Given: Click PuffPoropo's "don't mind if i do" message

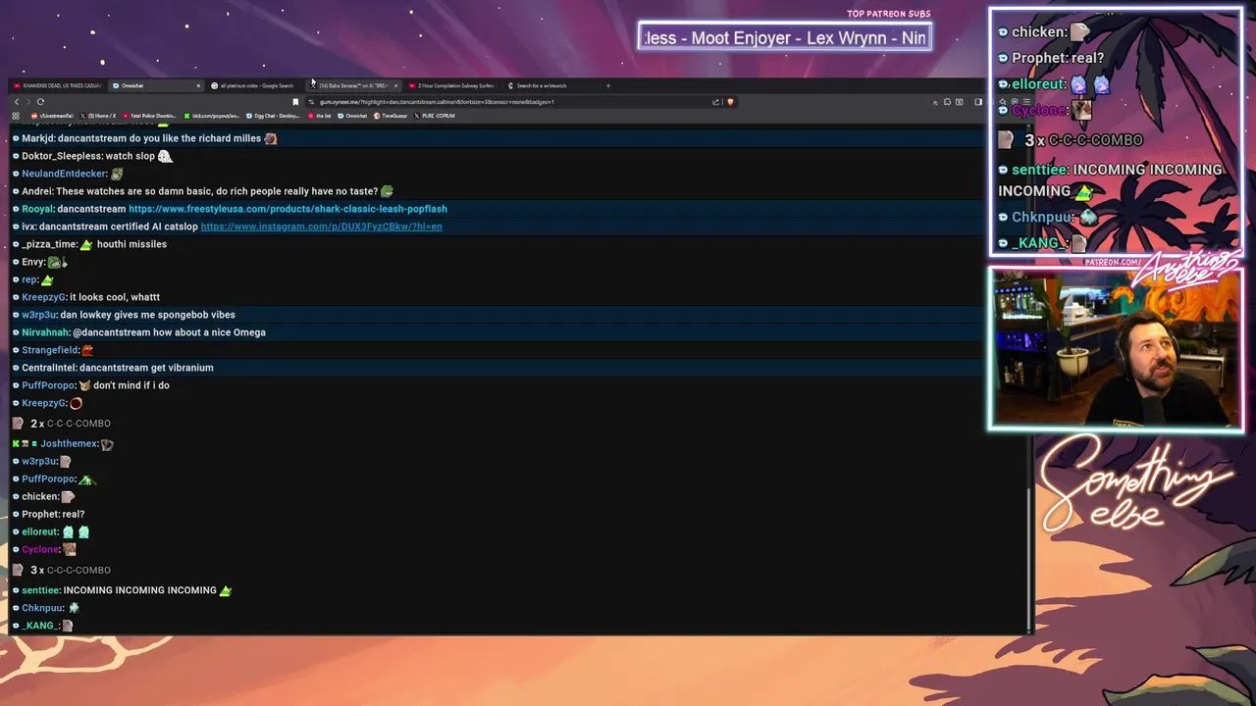Looking at the screenshot, I should coord(131,385).
